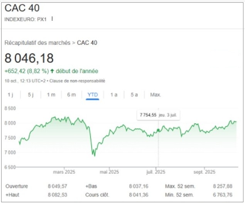The width and height of the screenshot is (245, 203).
Task: Click the mars 2025 x-axis label
Action: [x=64, y=172]
